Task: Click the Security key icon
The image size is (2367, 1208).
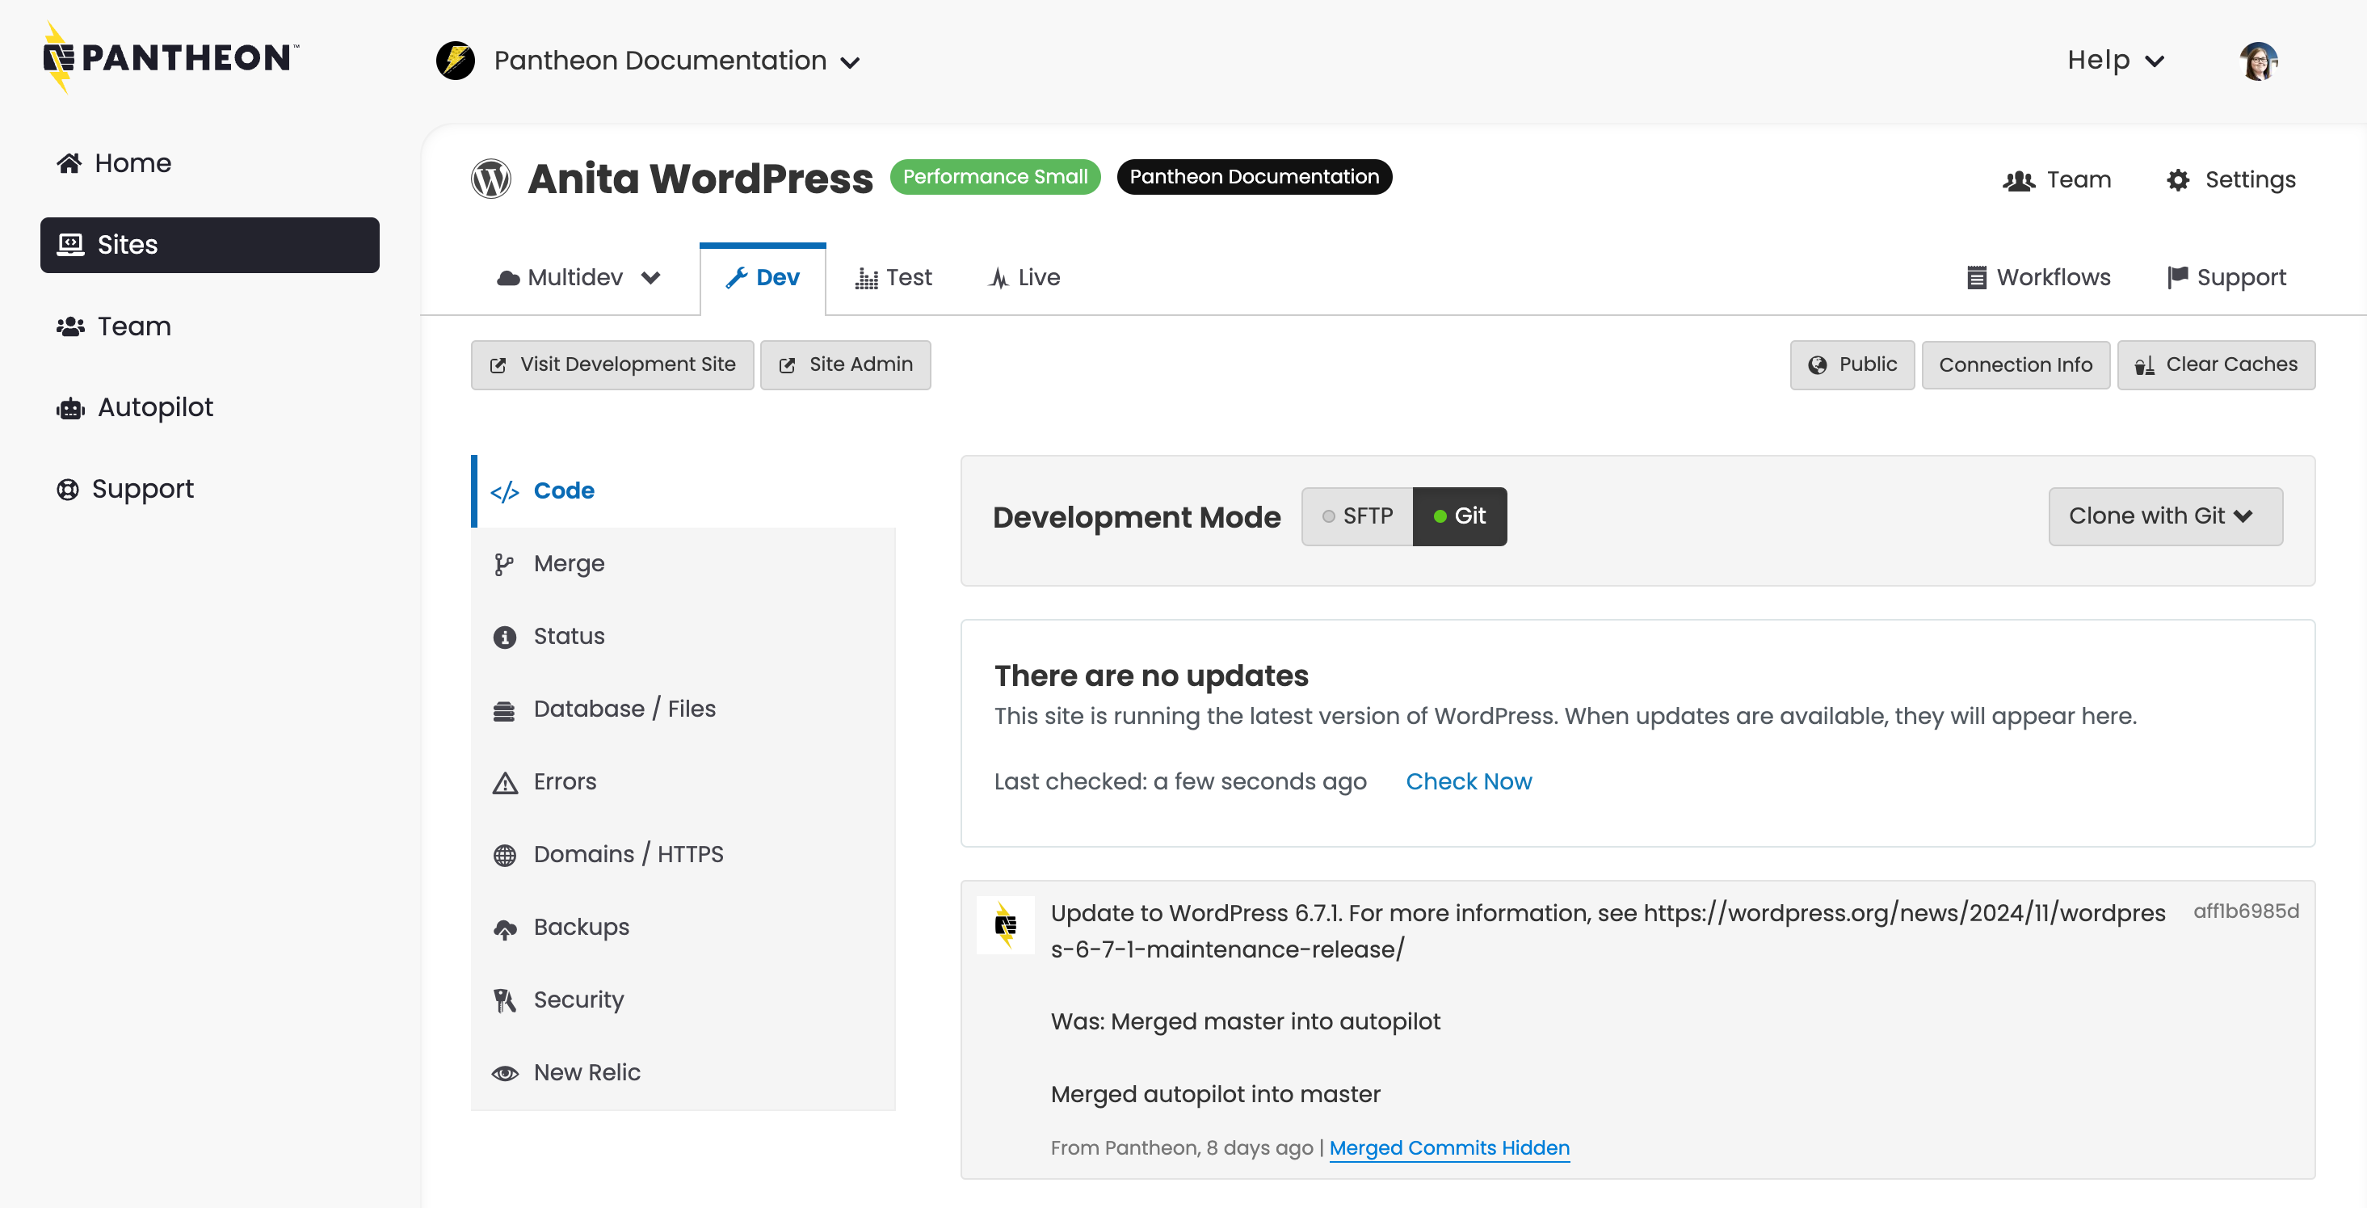Action: click(x=504, y=1000)
